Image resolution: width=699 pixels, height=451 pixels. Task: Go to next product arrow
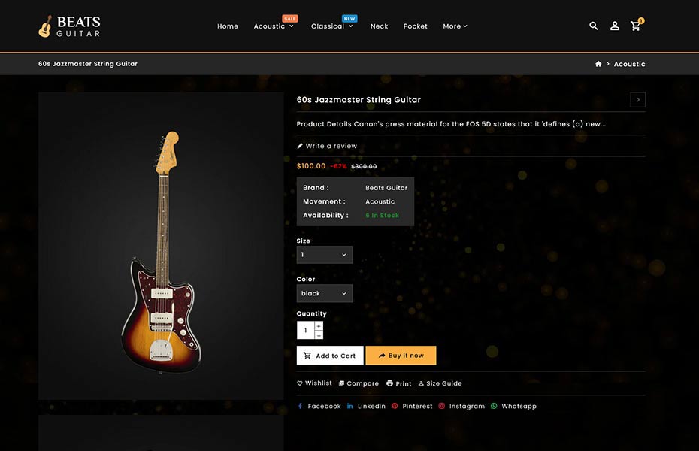click(x=637, y=100)
